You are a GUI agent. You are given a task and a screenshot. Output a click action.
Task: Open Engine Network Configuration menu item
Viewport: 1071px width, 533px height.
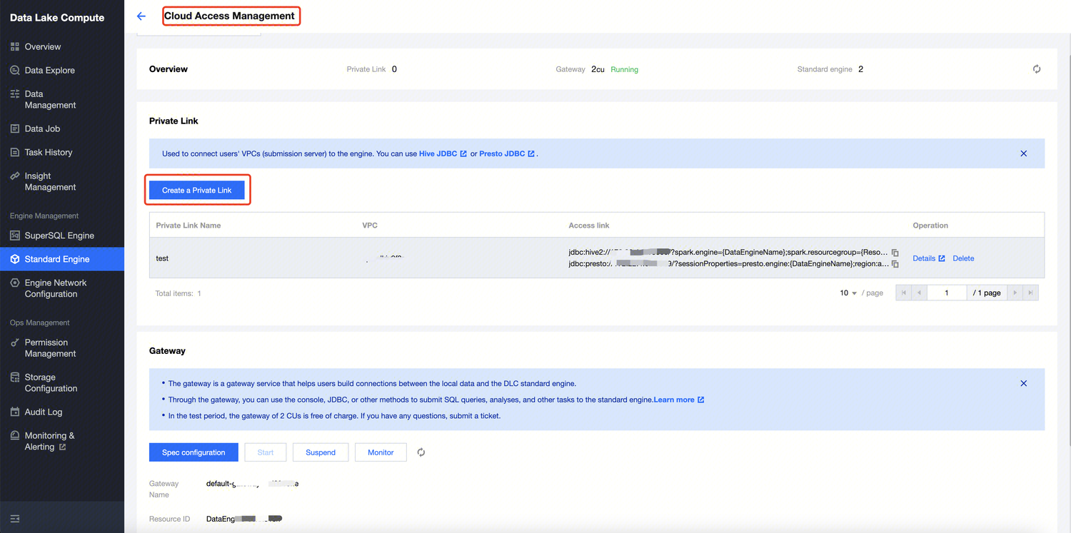click(x=56, y=288)
